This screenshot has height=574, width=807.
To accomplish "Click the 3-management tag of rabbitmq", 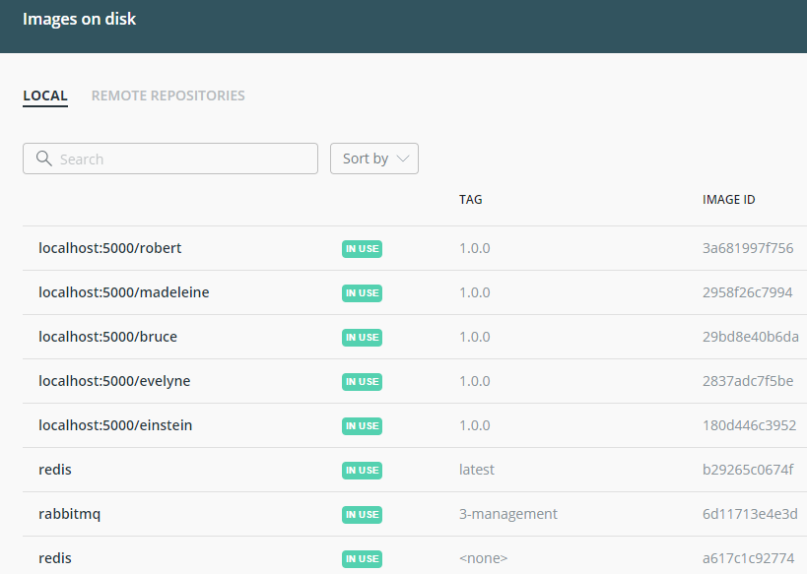I will click(x=507, y=514).
